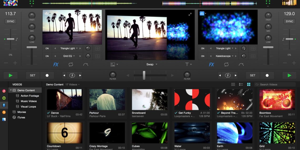Open the Spotify library source
Screen dimensions: 300x150
(x=4, y=98)
